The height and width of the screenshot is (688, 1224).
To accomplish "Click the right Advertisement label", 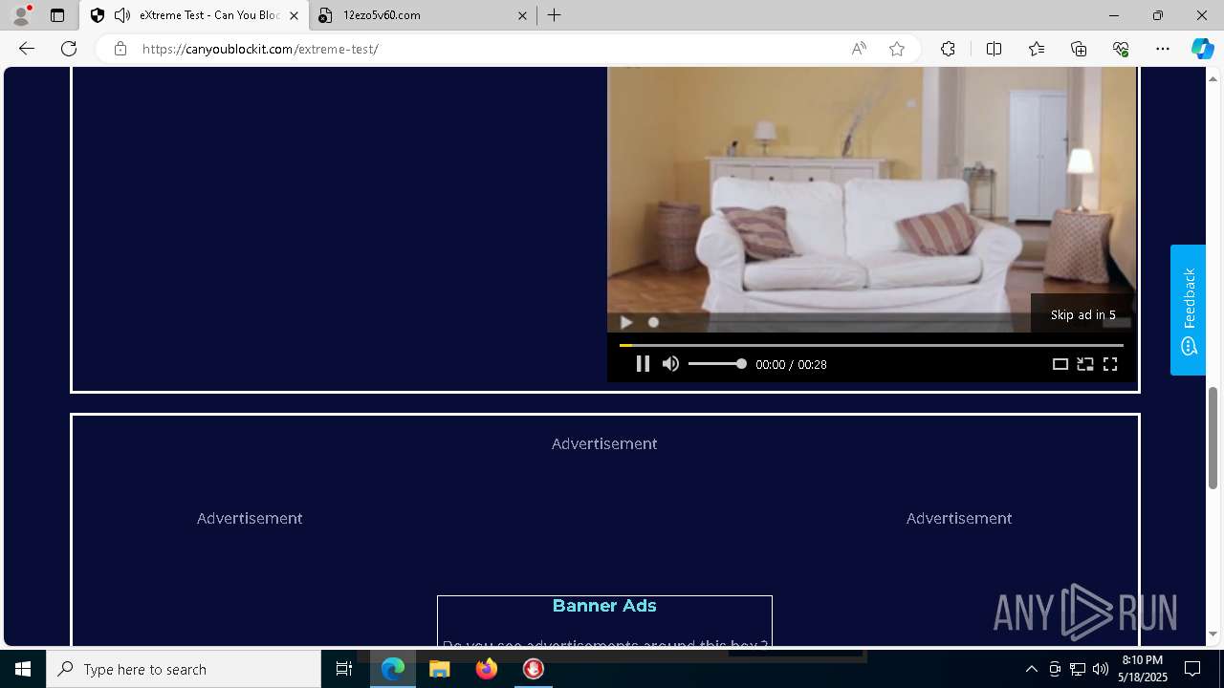I will pyautogui.click(x=959, y=518).
